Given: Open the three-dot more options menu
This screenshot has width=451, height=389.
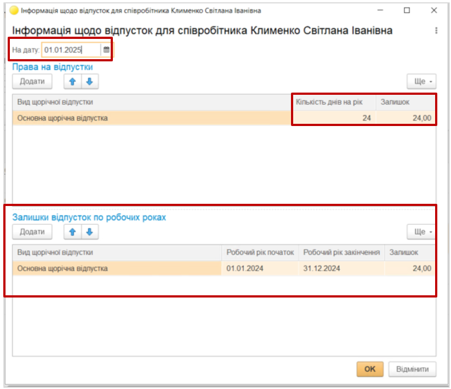Looking at the screenshot, I should tap(436, 31).
